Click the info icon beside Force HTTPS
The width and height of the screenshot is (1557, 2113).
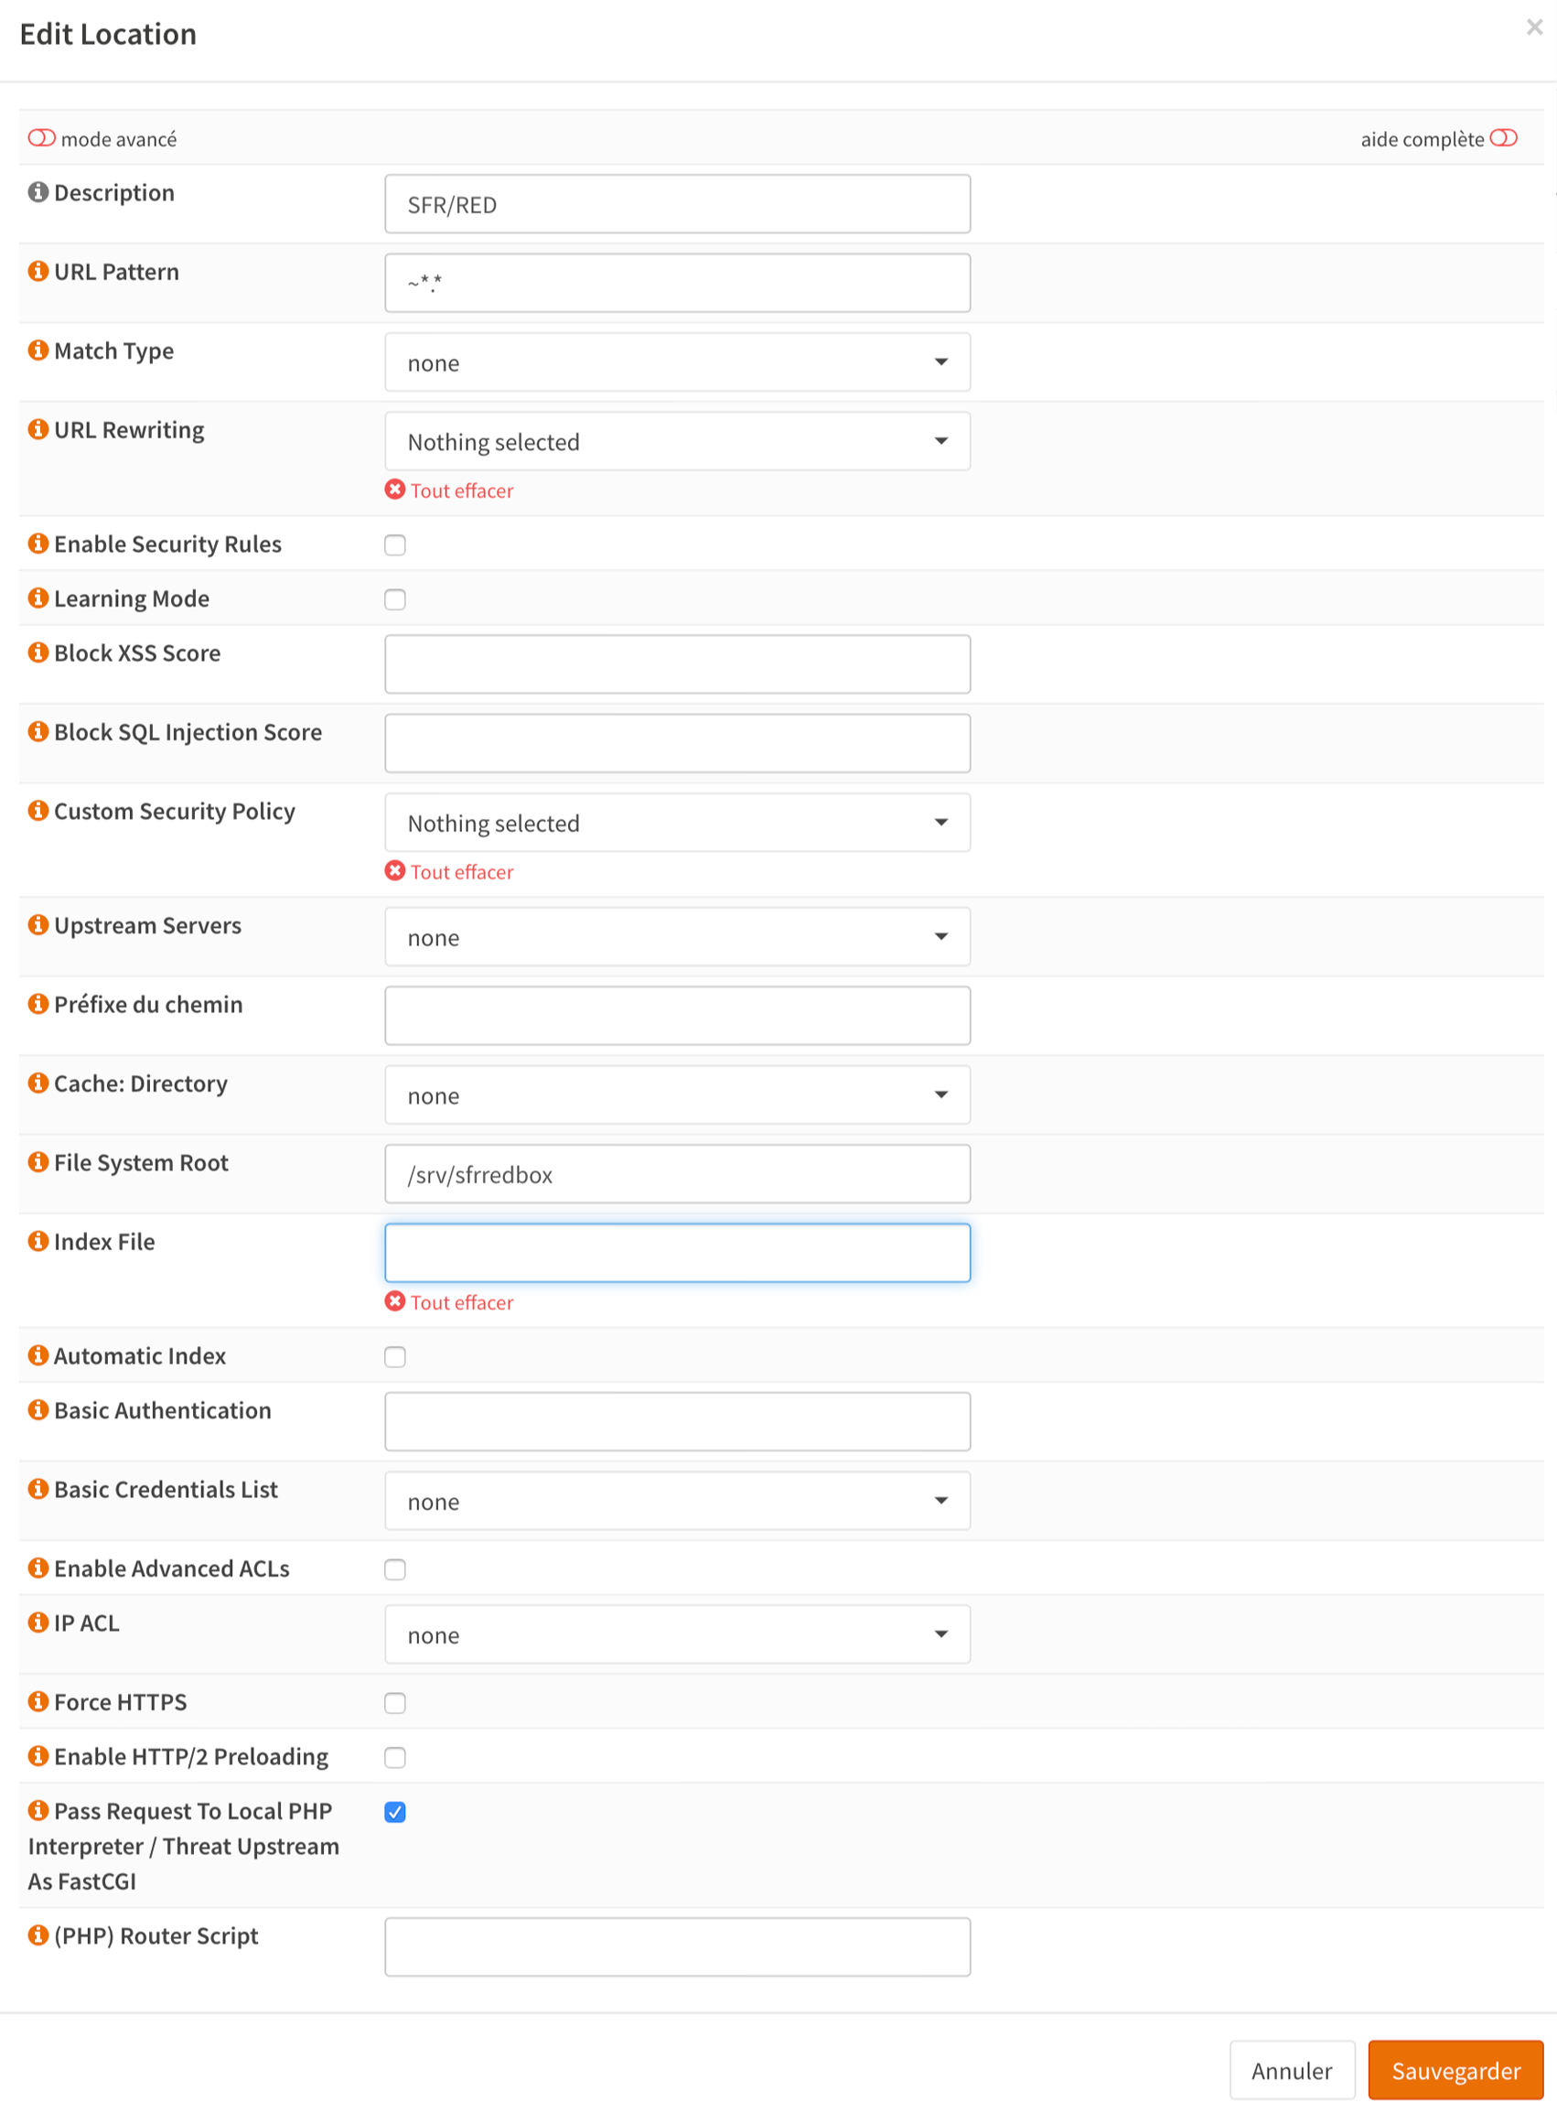(38, 1702)
